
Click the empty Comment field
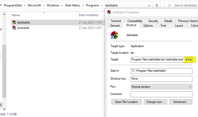click(161, 94)
